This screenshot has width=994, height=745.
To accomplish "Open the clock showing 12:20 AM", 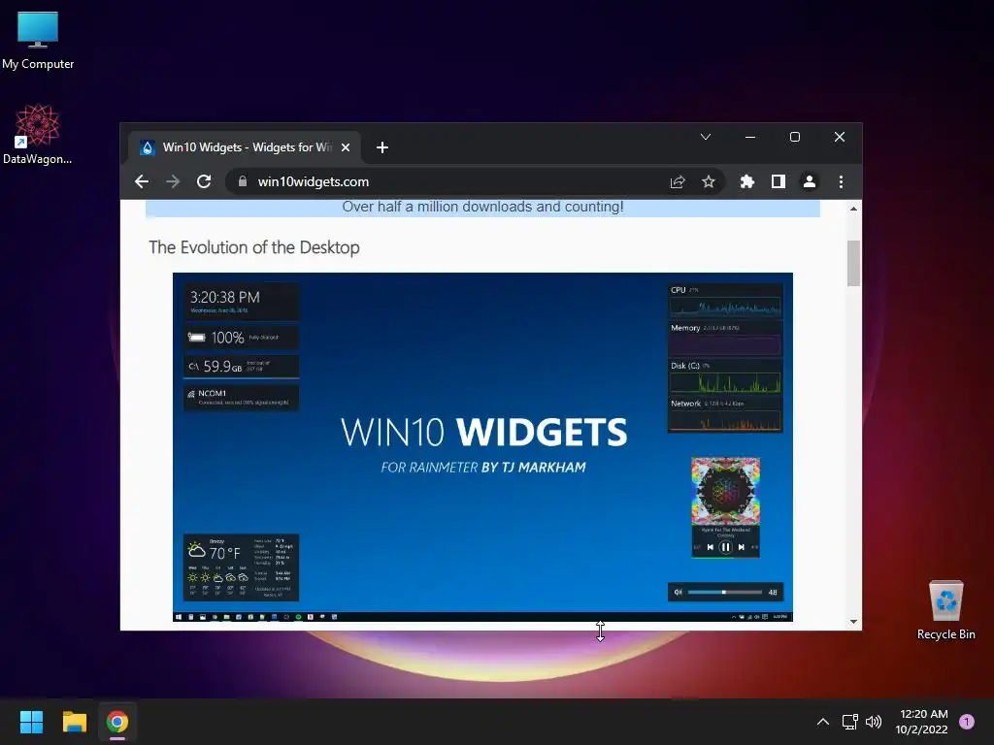I will point(922,722).
